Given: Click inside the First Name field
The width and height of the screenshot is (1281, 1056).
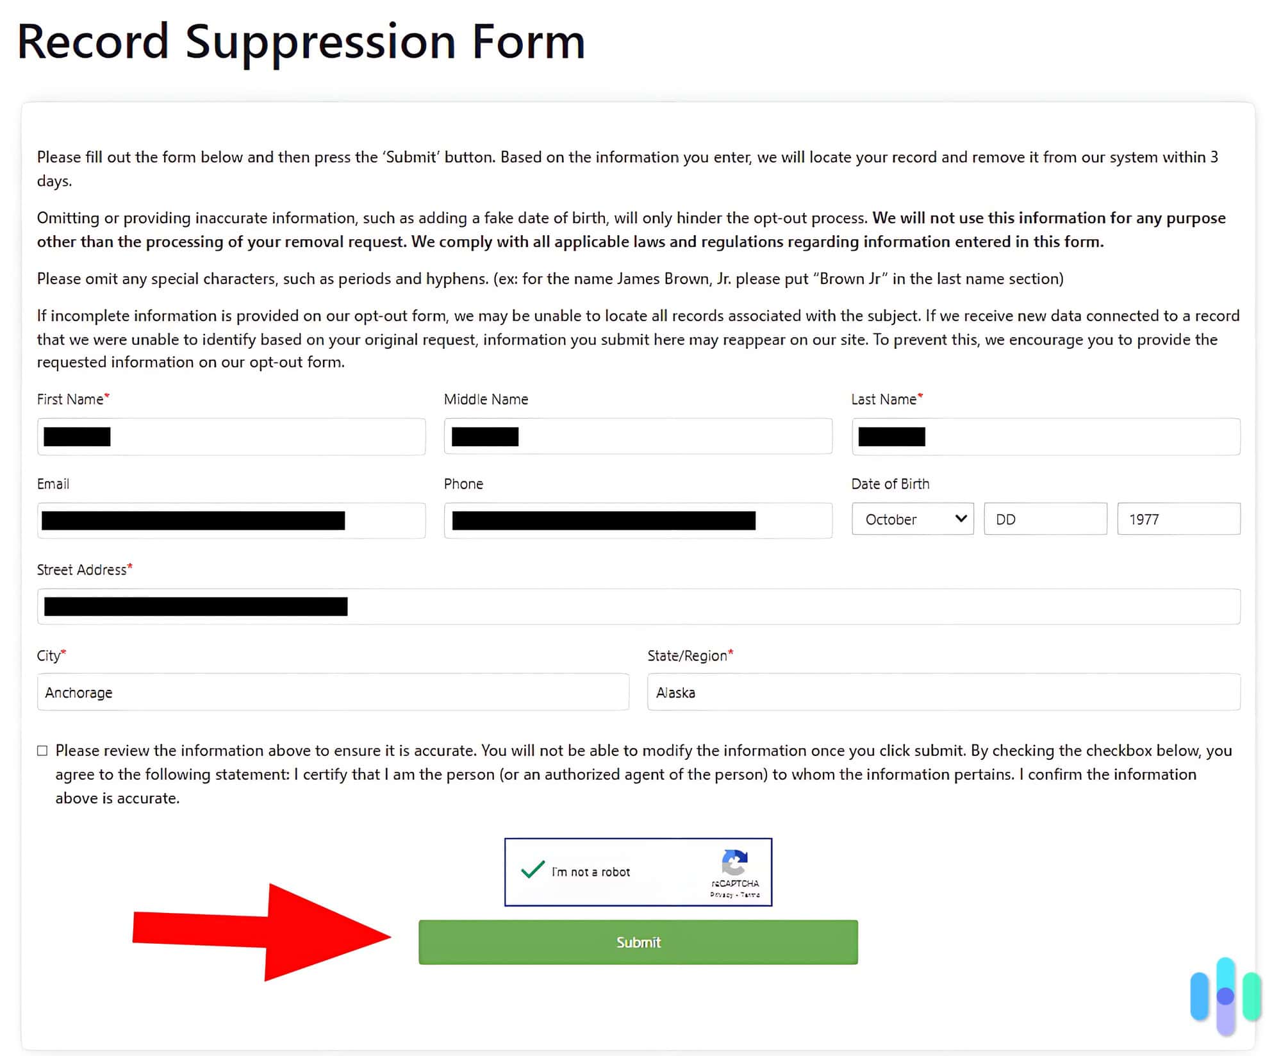Looking at the screenshot, I should [231, 437].
